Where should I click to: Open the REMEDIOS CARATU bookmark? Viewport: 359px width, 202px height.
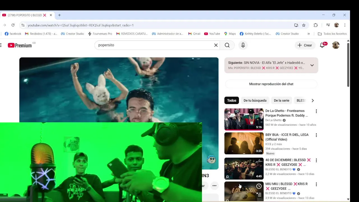132,34
